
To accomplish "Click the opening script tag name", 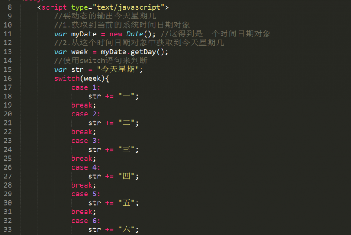I will click(54, 7).
